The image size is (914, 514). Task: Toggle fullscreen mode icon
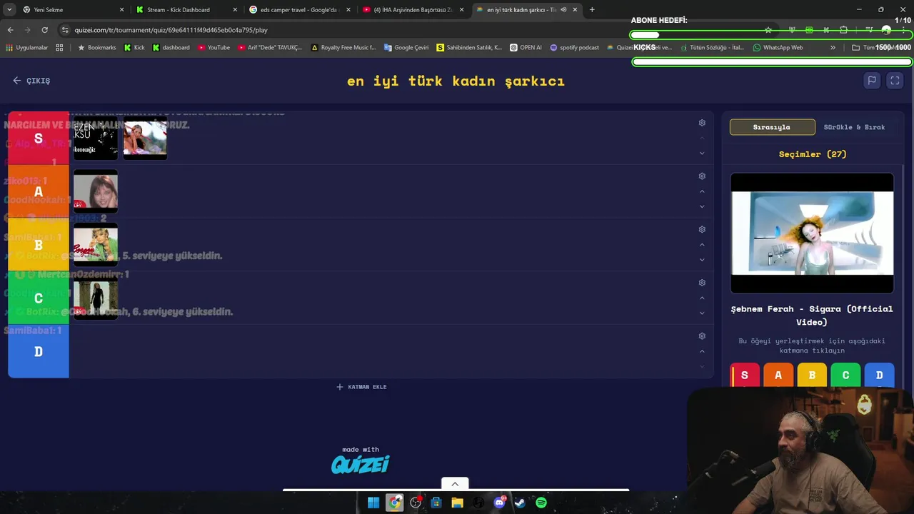click(895, 81)
